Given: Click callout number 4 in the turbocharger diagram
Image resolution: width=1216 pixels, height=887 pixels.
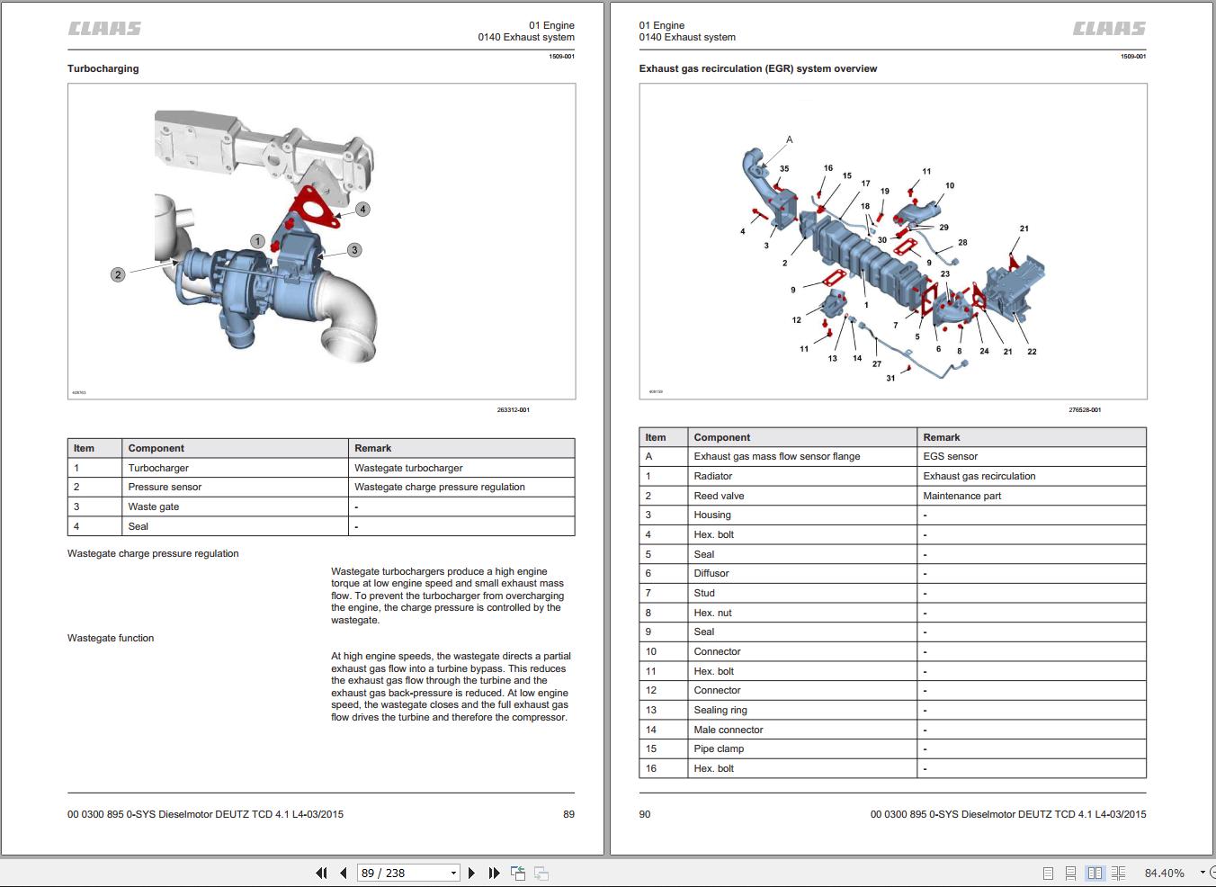Looking at the screenshot, I should tap(362, 209).
